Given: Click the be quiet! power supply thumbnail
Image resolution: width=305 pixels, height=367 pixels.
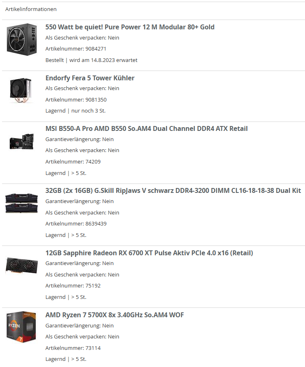Looking at the screenshot, I should coord(22,39).
